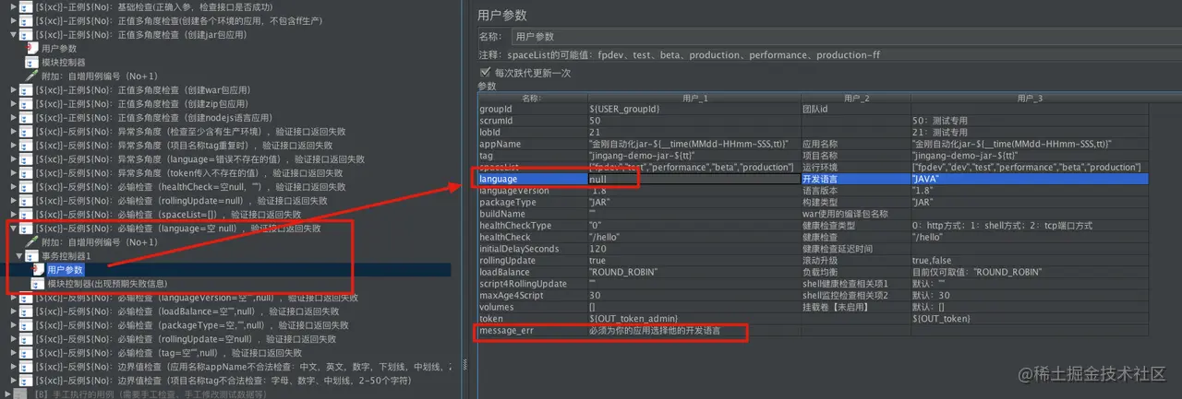Select the maxAge4Script parameter name cell
Screen dimensions: 1182x399
(x=532, y=295)
